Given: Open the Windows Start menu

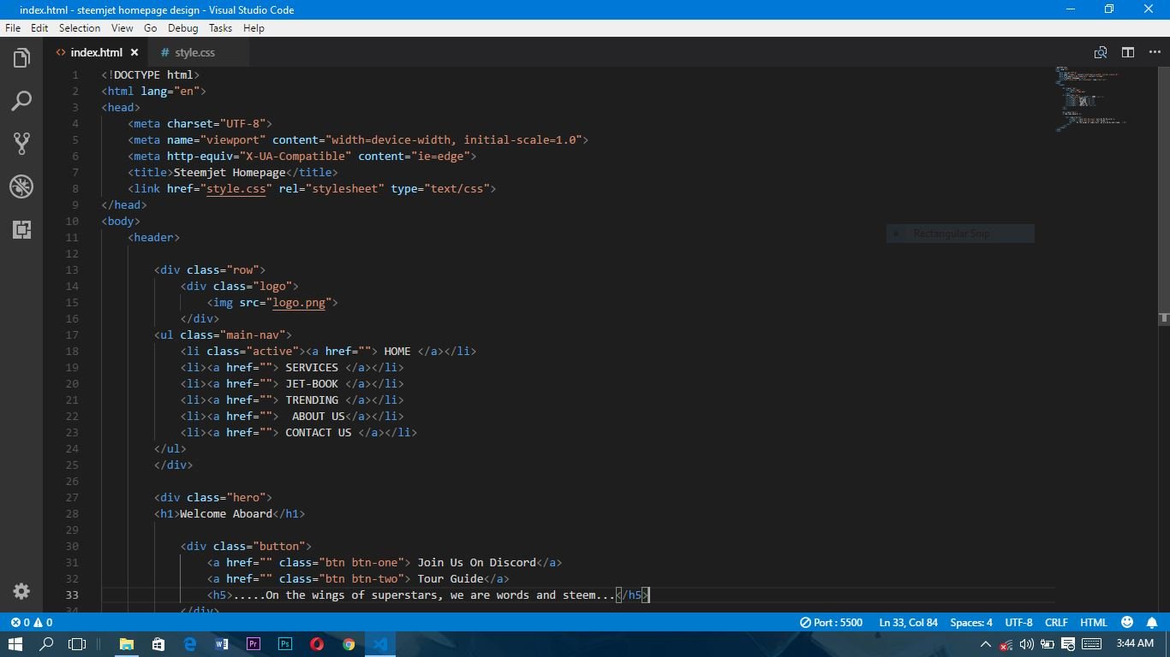Looking at the screenshot, I should [x=15, y=644].
